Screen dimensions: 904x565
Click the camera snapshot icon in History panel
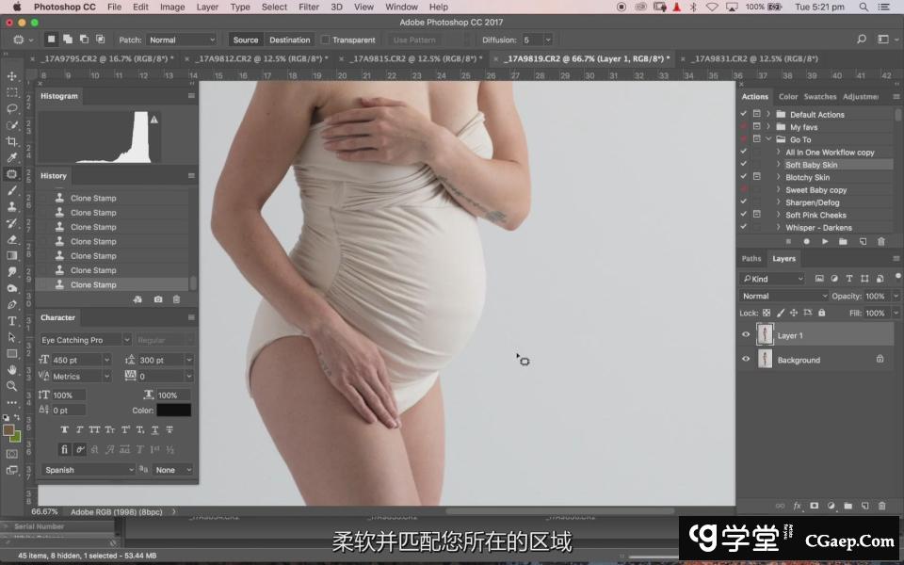(157, 299)
